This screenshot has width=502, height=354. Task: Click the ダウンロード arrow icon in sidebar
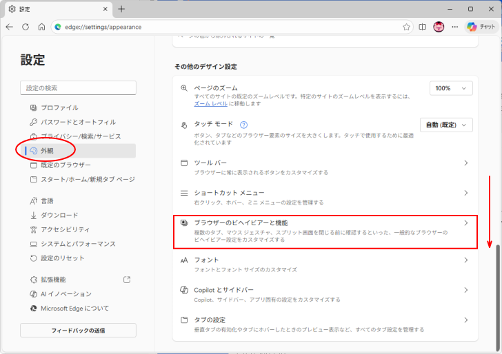pos(34,215)
